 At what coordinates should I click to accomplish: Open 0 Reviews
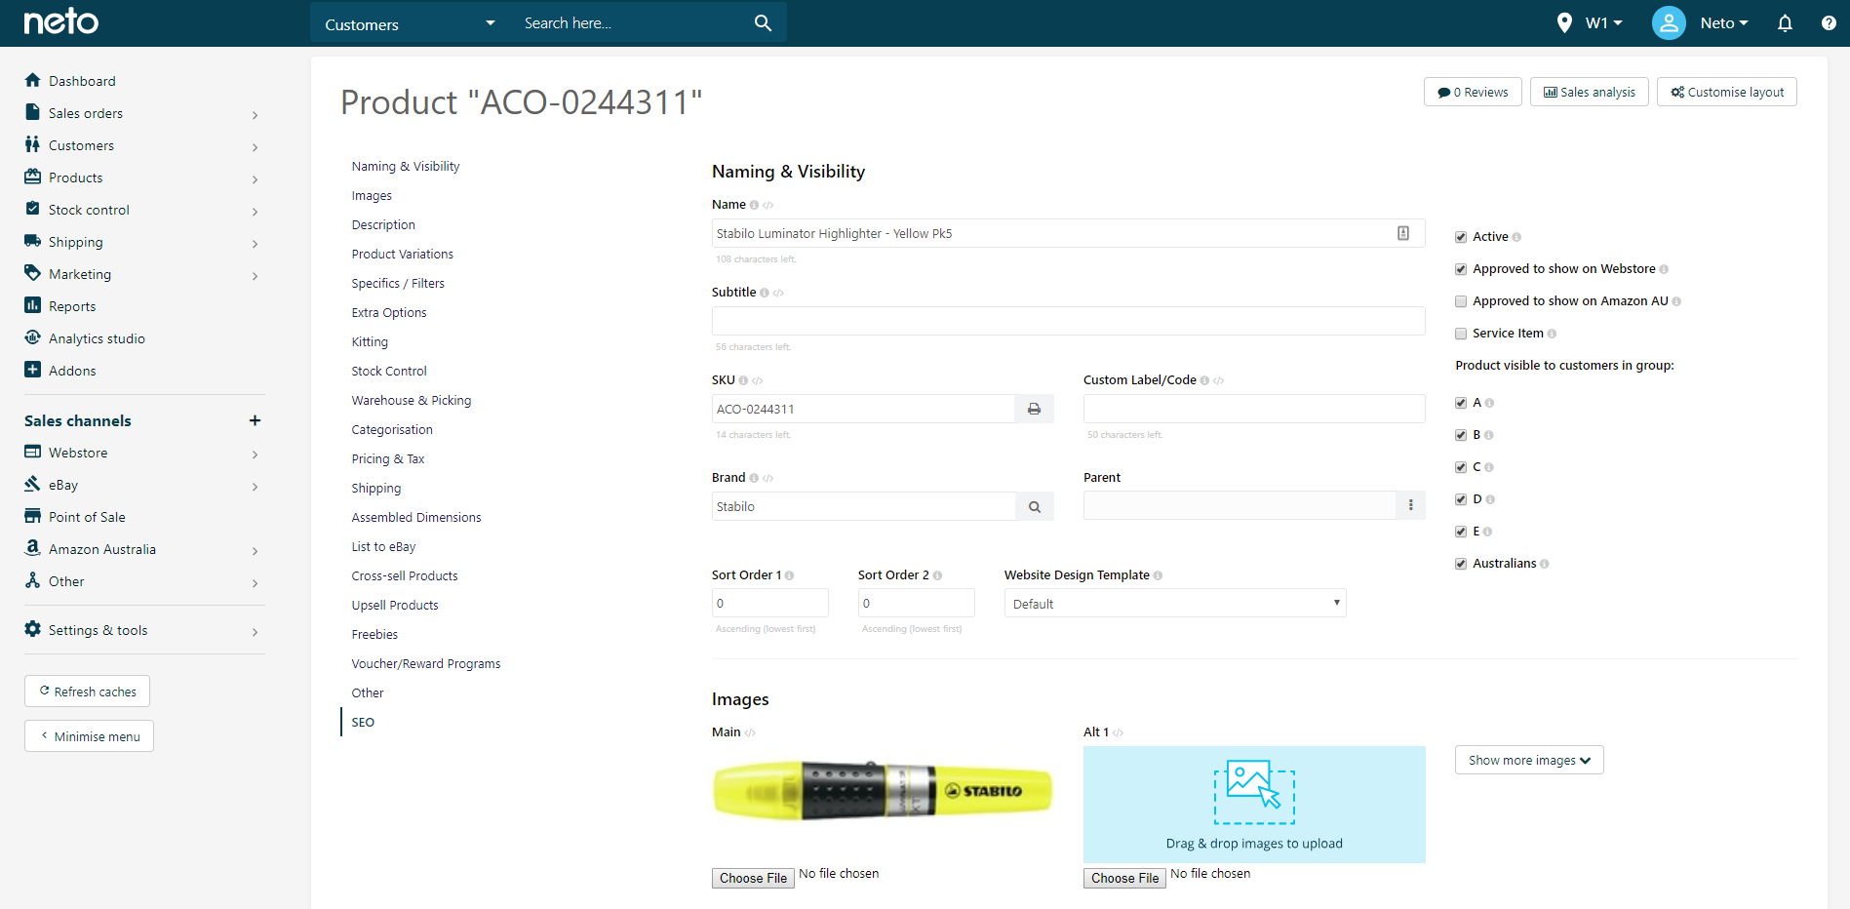tap(1473, 92)
